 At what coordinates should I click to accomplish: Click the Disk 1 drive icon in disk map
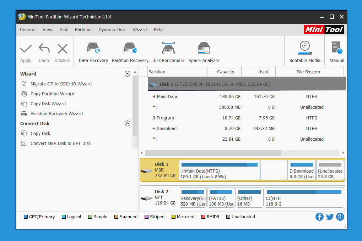click(147, 171)
